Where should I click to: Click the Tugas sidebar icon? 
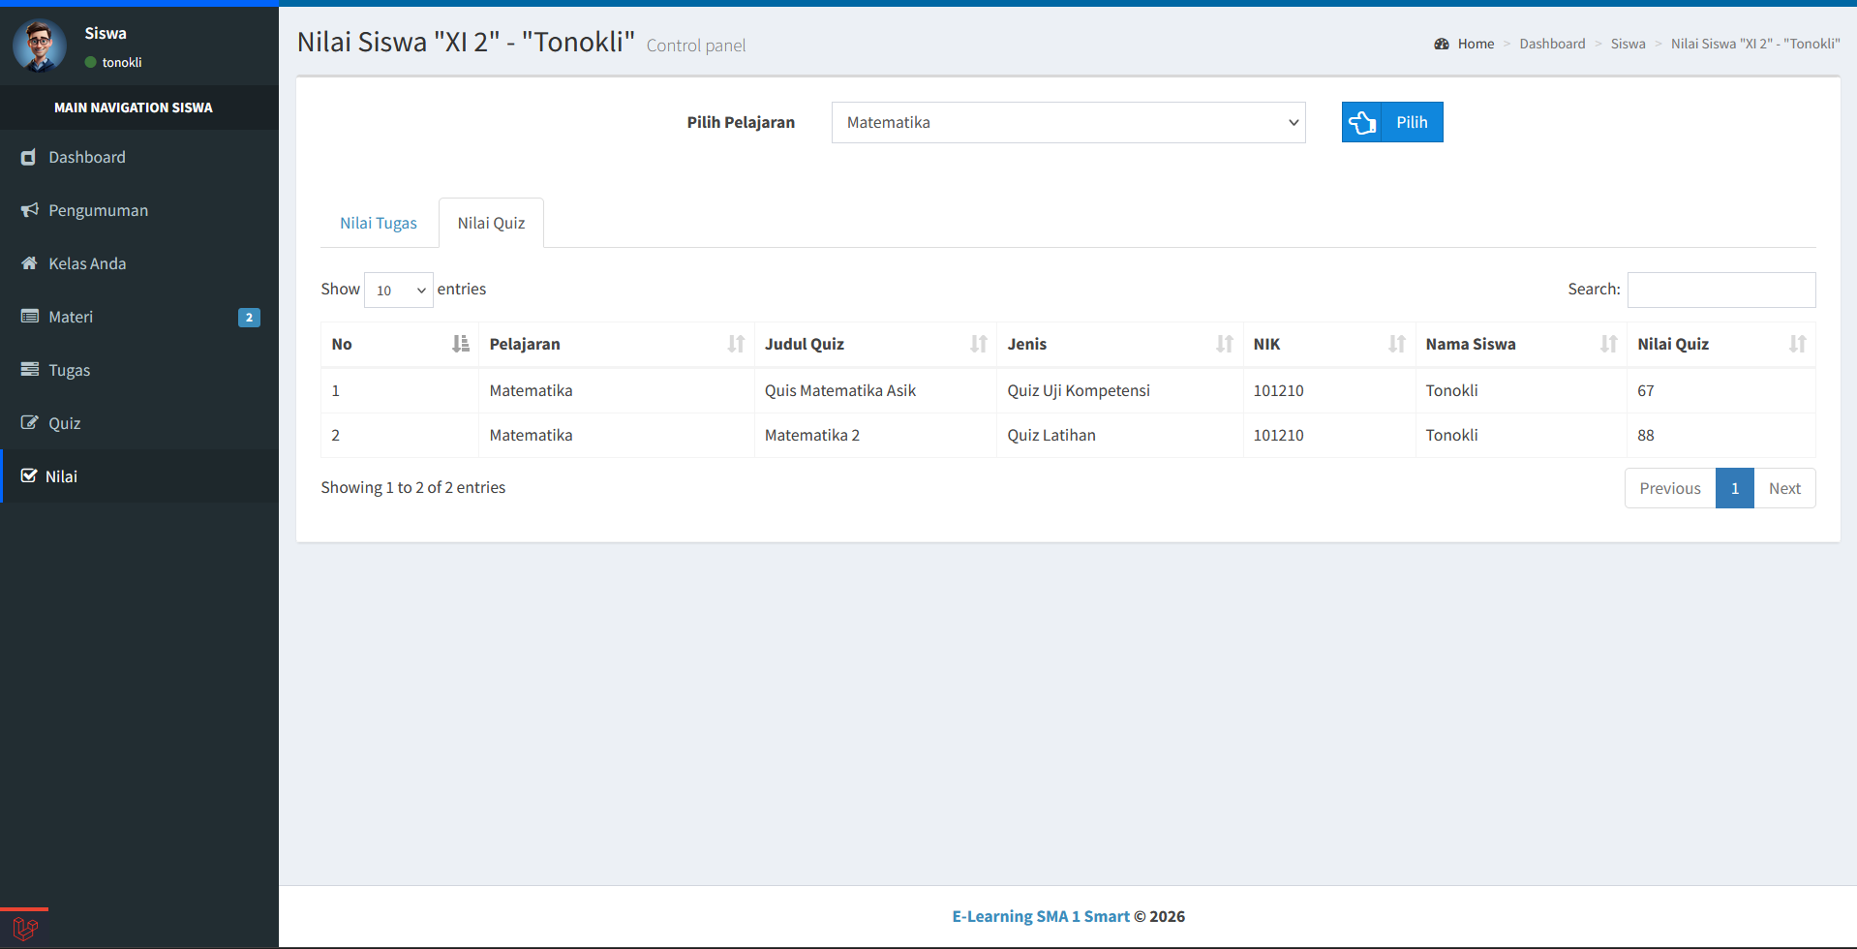(x=30, y=370)
